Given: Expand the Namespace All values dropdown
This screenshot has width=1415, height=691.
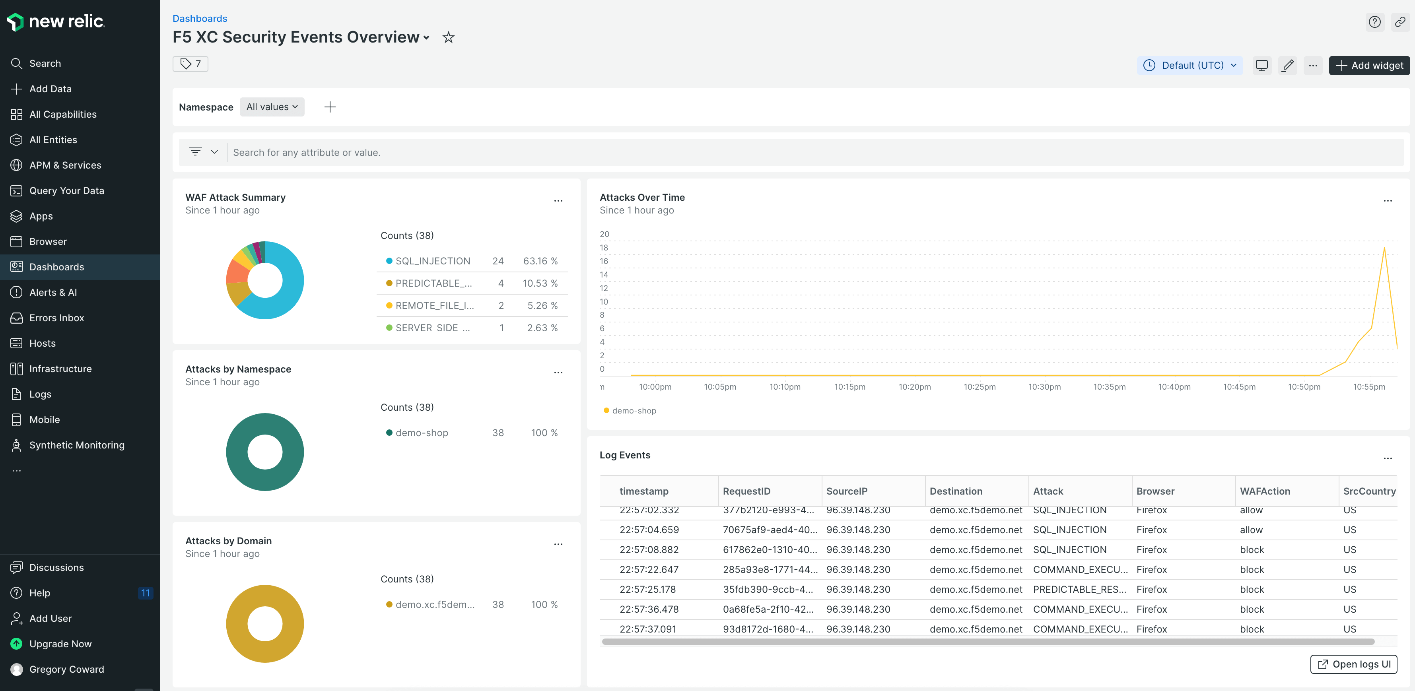Looking at the screenshot, I should point(272,107).
